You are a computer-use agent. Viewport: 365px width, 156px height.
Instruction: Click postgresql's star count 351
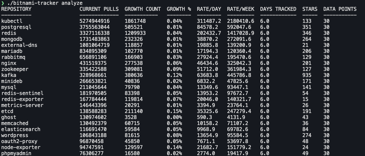tap(307, 27)
